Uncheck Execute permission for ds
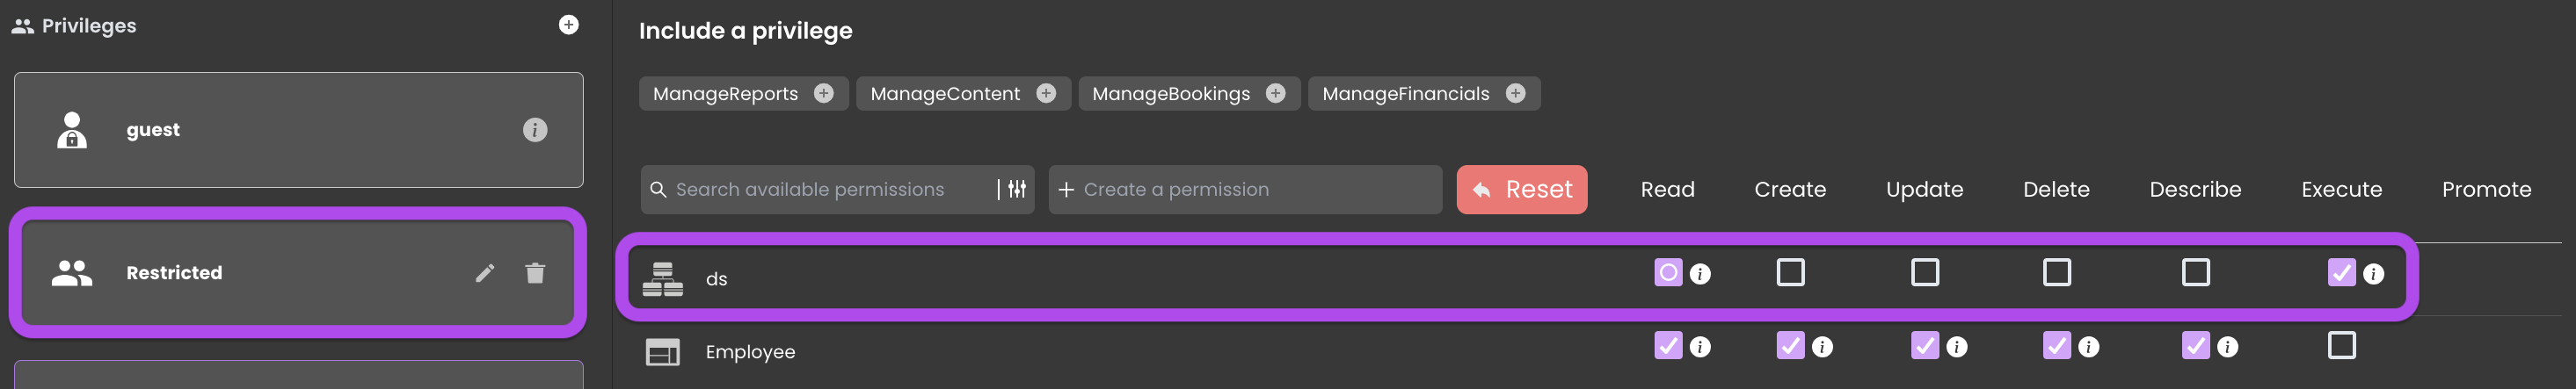 click(2342, 272)
